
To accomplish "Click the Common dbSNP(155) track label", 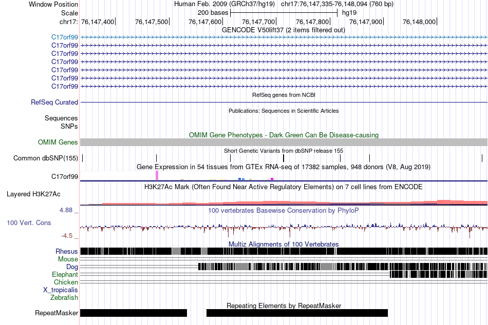I will click(x=46, y=158).
